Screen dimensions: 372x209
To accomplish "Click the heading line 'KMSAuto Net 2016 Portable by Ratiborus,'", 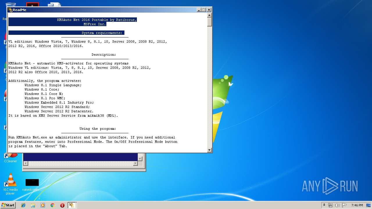I will tap(97, 20).
